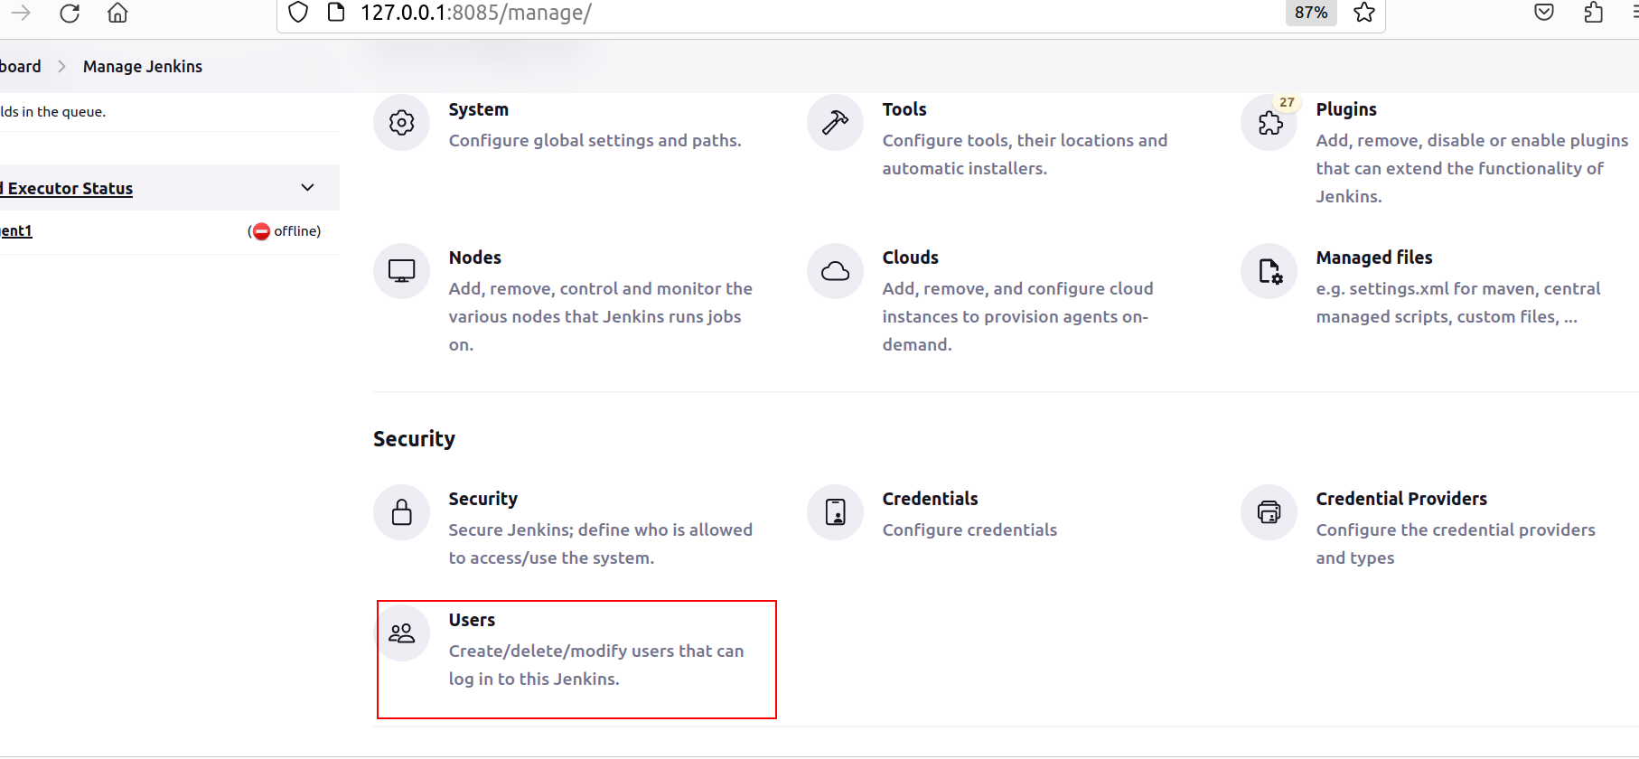Viewport: 1639px width, 759px height.
Task: Go to the browser home page icon
Action: (117, 13)
